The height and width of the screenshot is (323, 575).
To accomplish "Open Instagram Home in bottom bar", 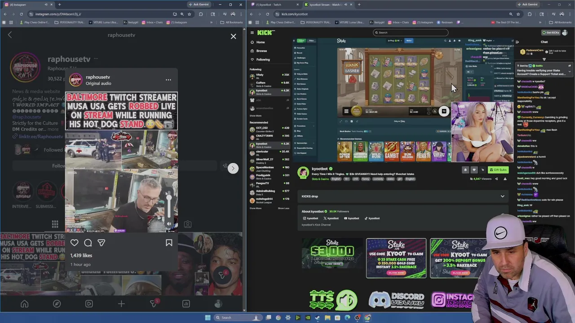I will point(24,304).
